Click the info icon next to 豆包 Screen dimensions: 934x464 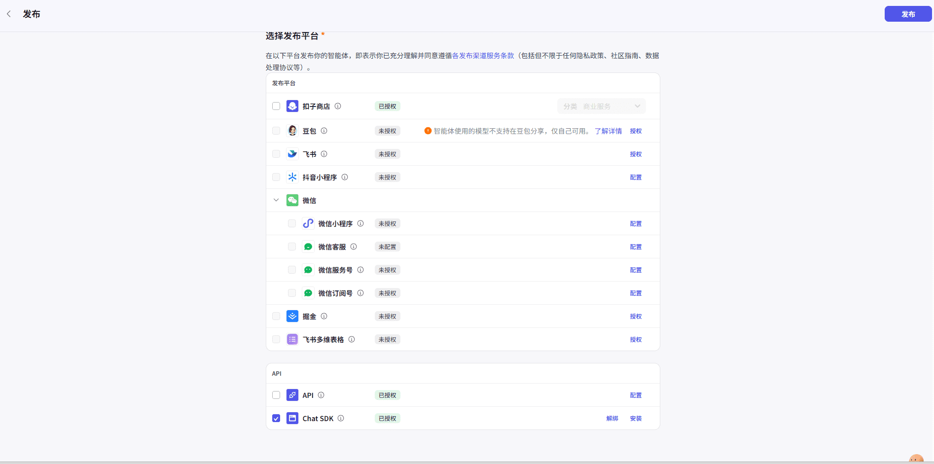(x=324, y=131)
